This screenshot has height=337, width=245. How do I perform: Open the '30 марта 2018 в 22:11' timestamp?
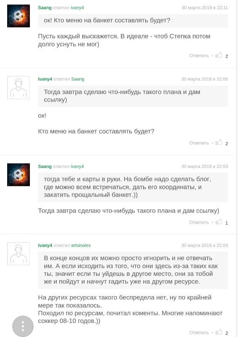(205, 8)
